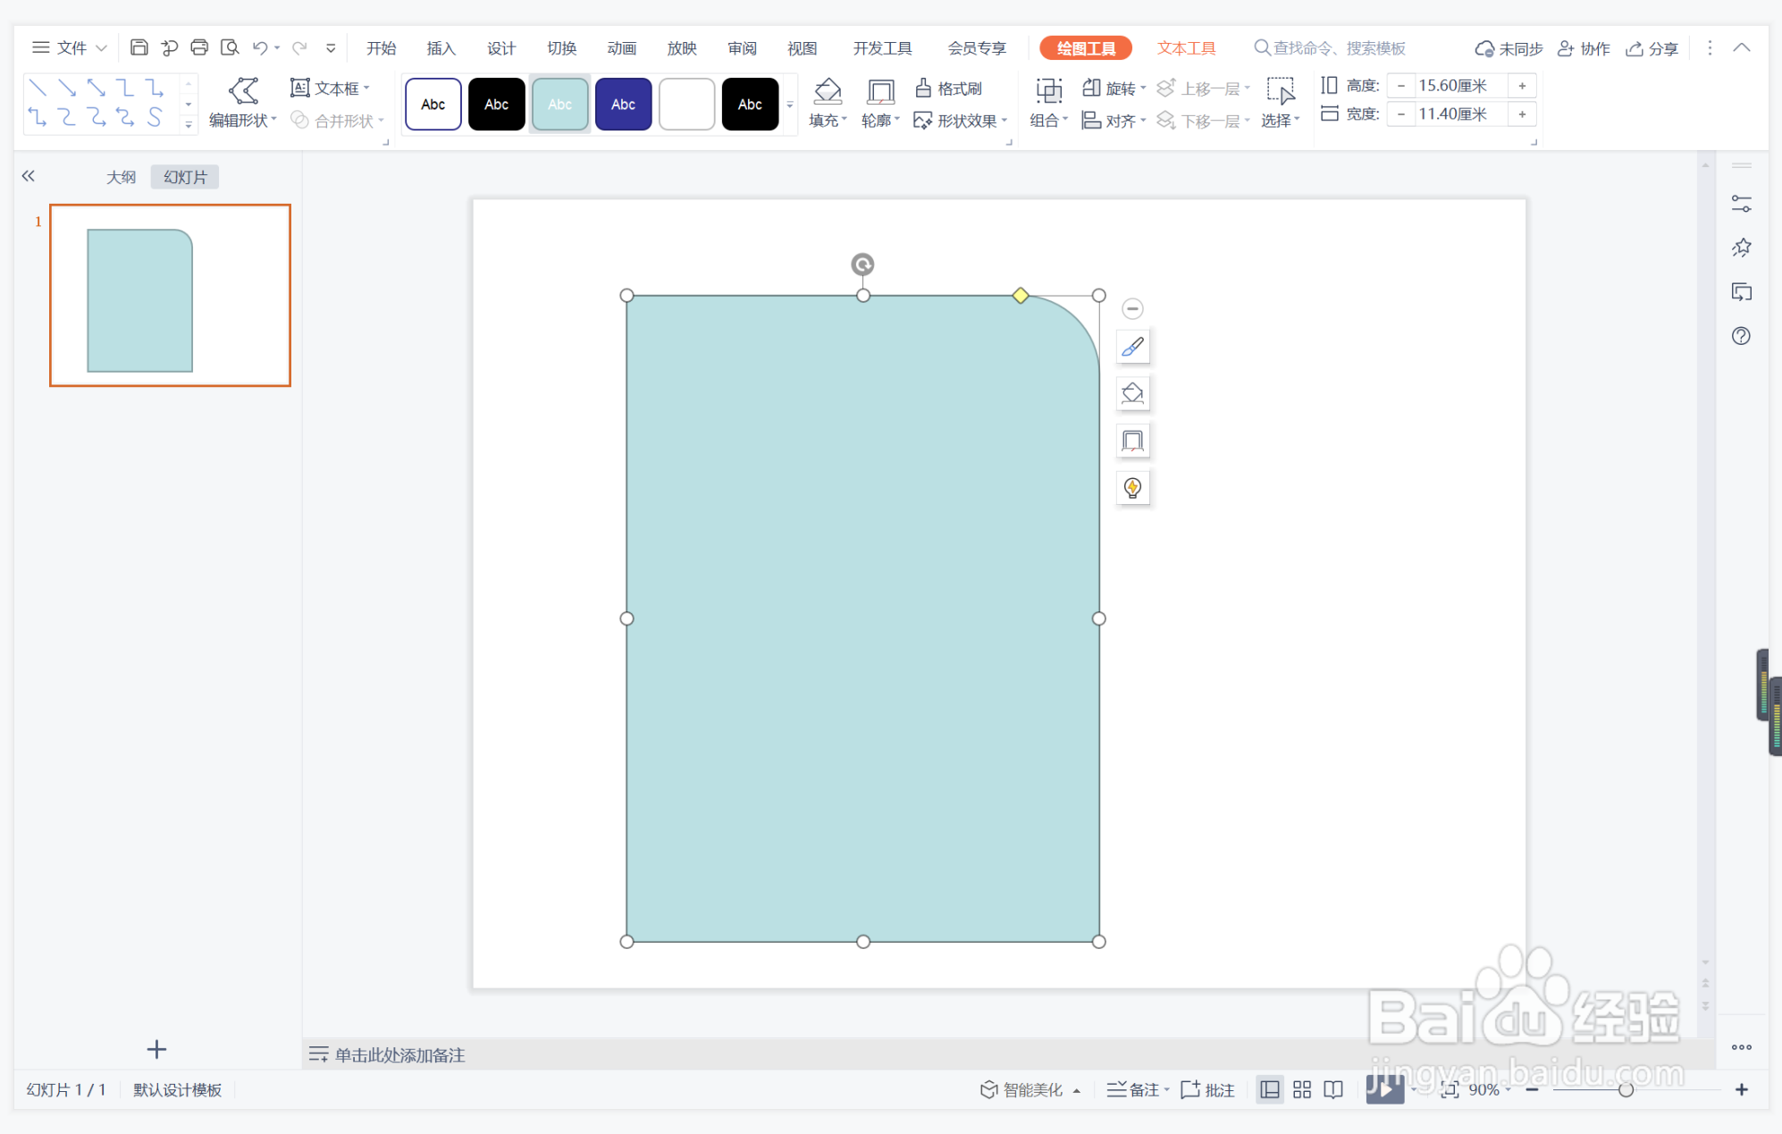The width and height of the screenshot is (1782, 1134).
Task: Click the height plus stepper button
Action: [1522, 86]
